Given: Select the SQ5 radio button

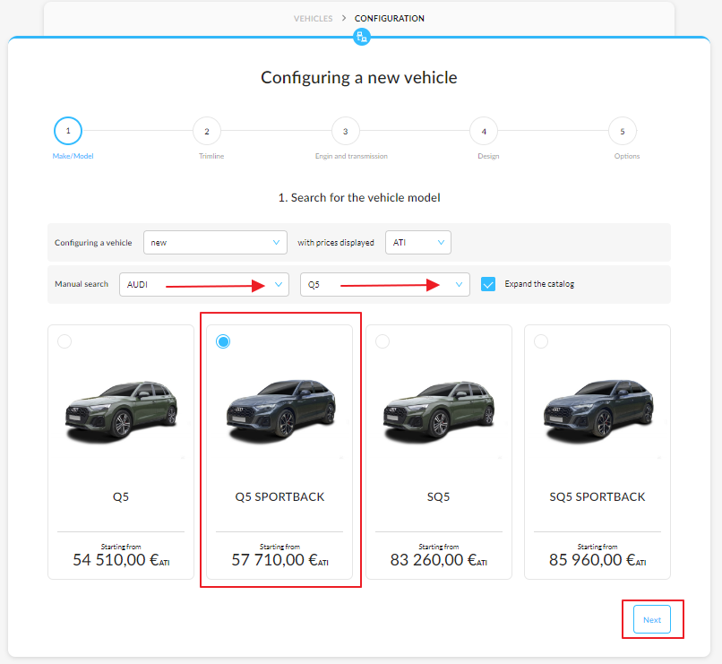Looking at the screenshot, I should [x=382, y=341].
